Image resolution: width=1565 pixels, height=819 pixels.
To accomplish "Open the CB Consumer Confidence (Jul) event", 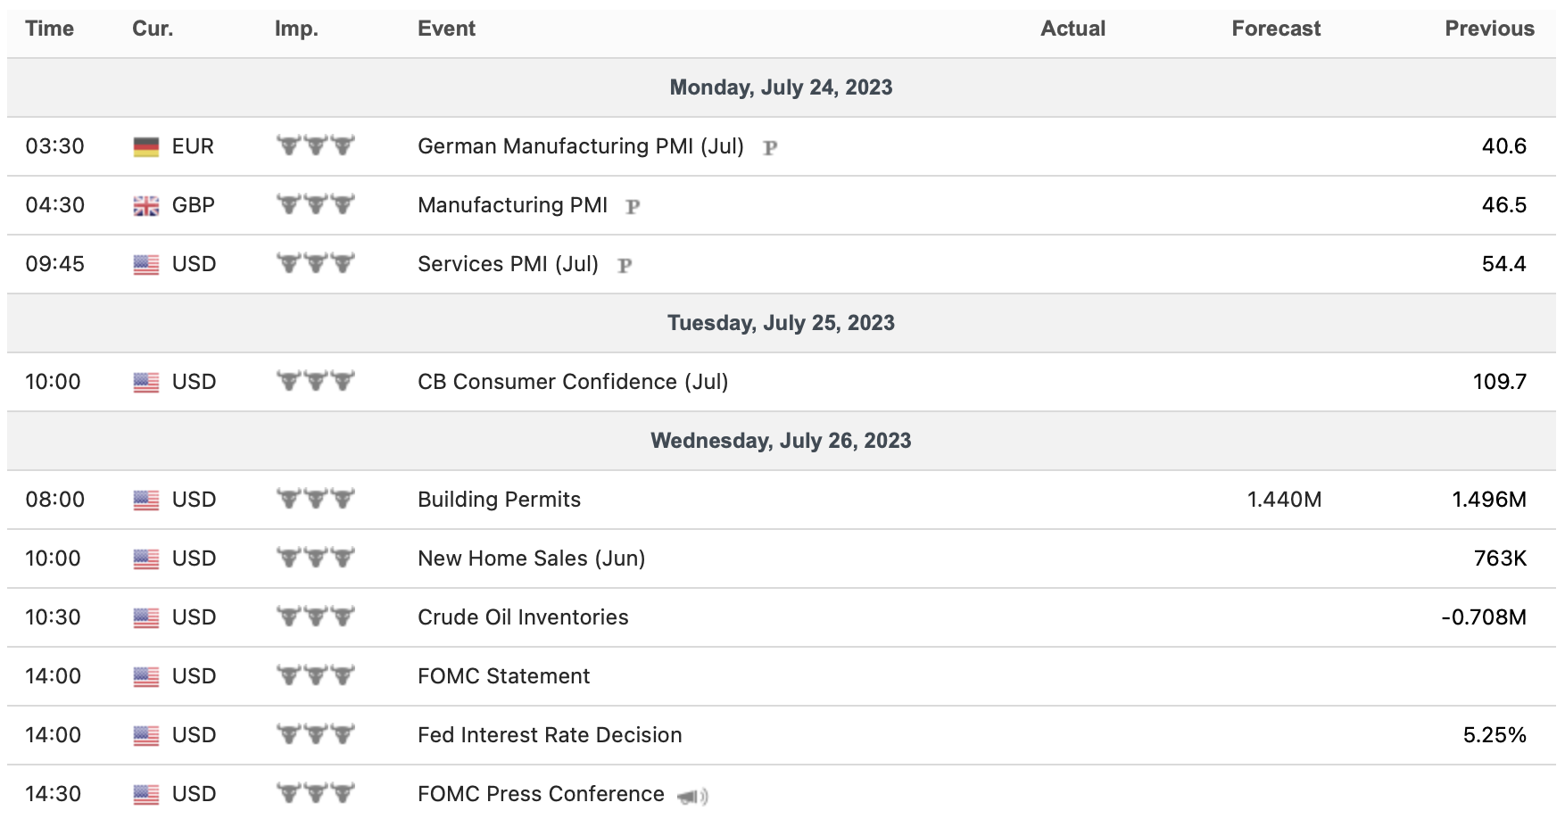I will point(572,382).
